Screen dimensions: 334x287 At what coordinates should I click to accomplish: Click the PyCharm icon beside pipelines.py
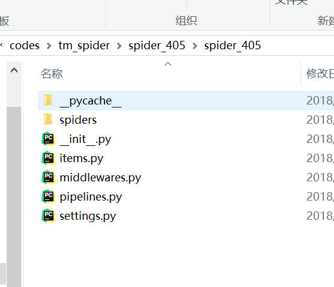49,196
